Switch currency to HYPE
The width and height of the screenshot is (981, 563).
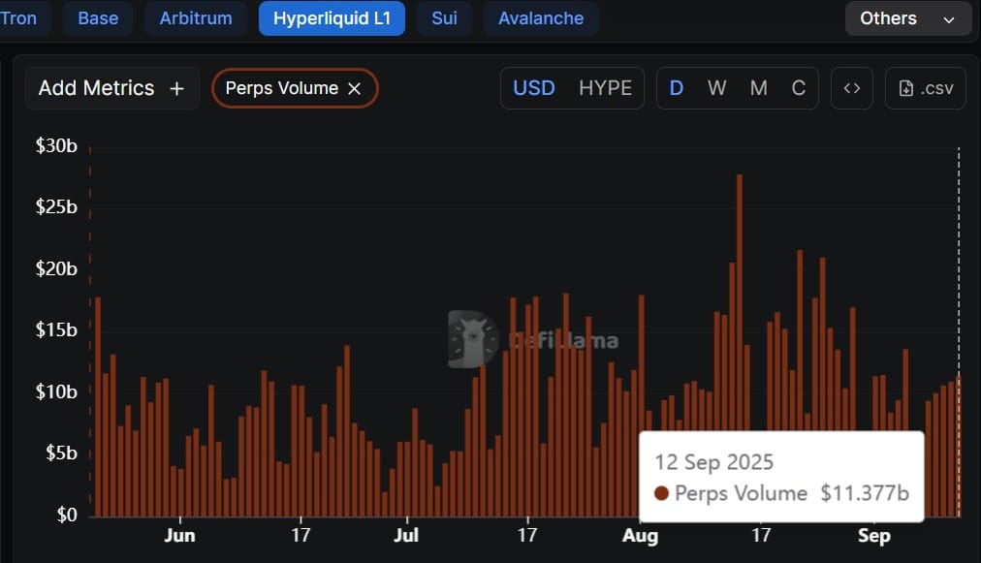pyautogui.click(x=606, y=87)
